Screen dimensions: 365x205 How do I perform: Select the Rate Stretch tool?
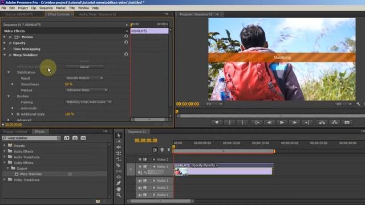click(x=119, y=159)
